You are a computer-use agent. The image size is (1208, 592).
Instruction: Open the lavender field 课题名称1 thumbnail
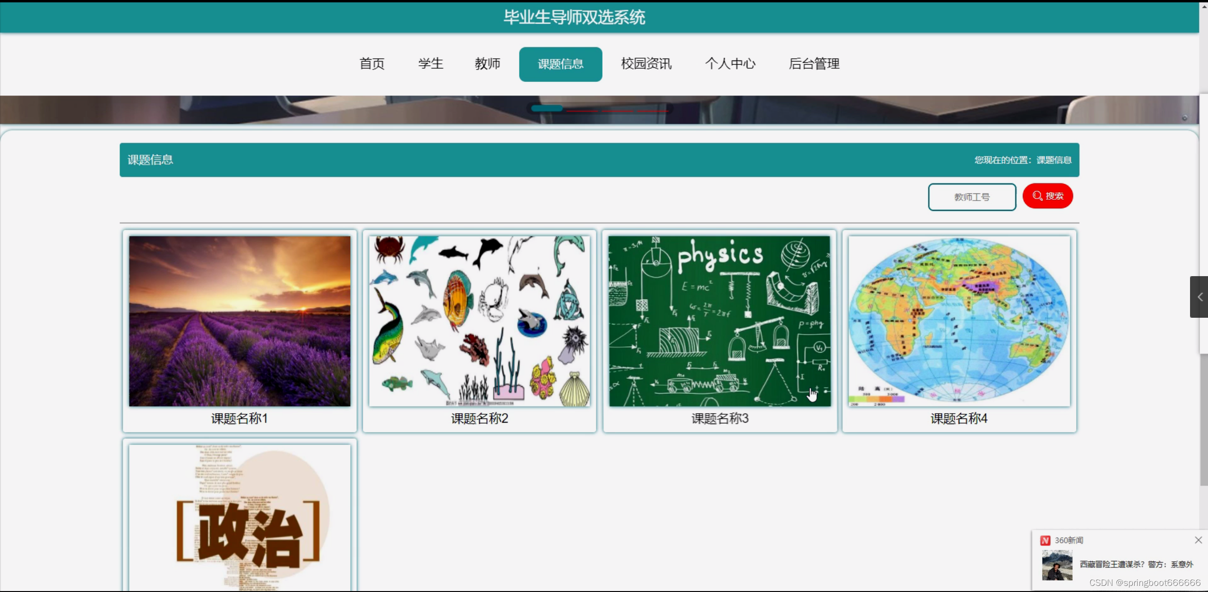(x=240, y=321)
